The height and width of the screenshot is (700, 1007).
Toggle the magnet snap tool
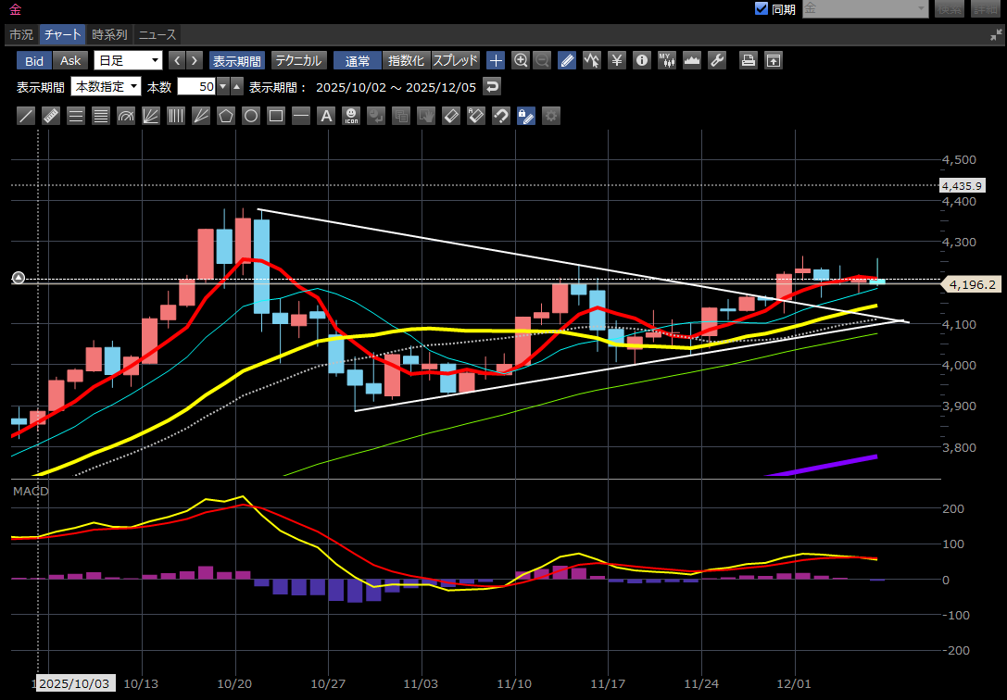click(500, 117)
